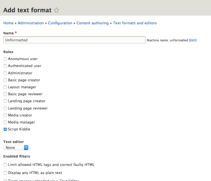This screenshot has width=211, height=181.
Task: Open the Administration breadcrumb link
Action: (x=31, y=23)
